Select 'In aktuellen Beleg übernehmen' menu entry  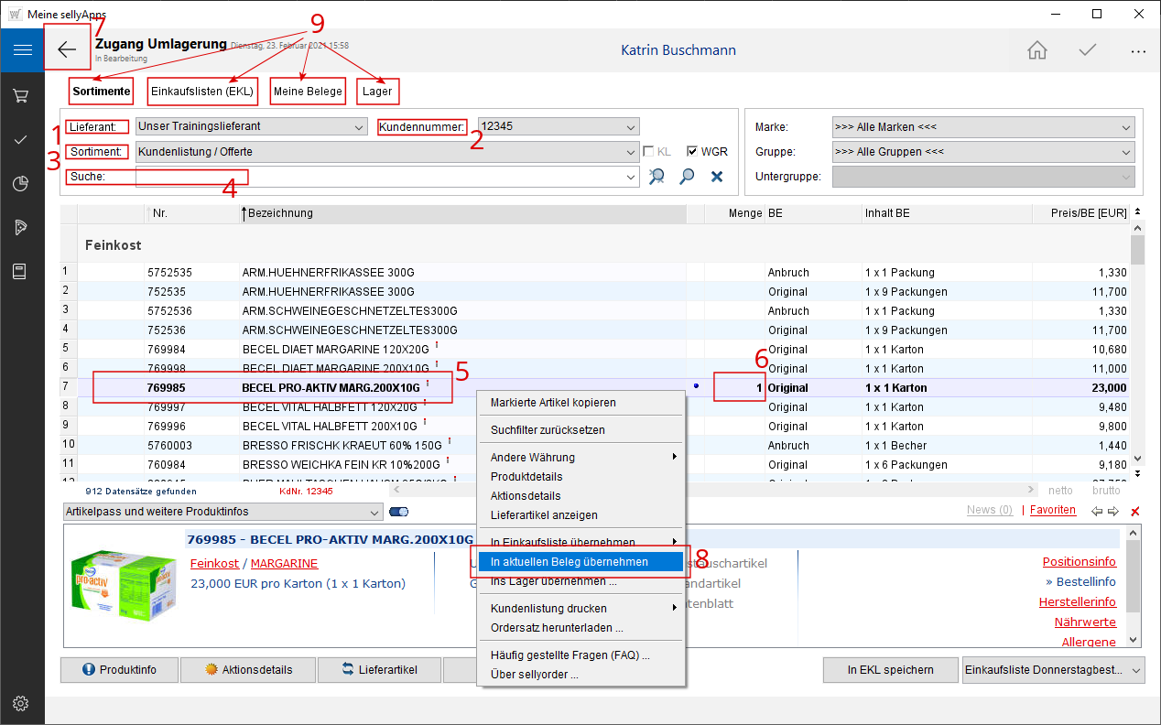[x=569, y=562]
